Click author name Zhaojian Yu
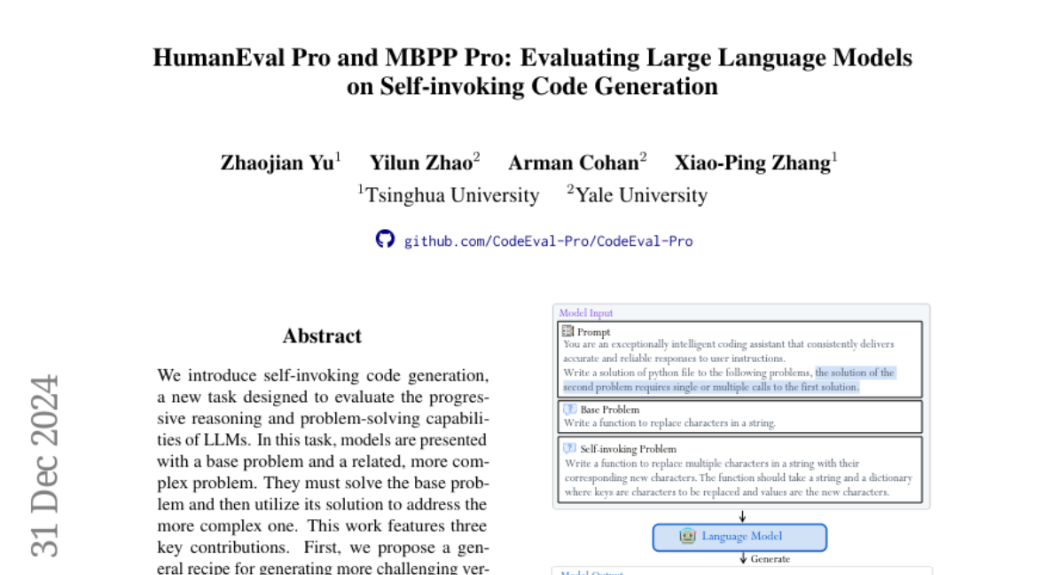The height and width of the screenshot is (575, 1064). click(278, 162)
